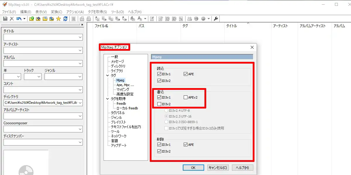Click OK in Mp3tag options dialog

point(193,168)
